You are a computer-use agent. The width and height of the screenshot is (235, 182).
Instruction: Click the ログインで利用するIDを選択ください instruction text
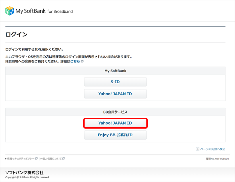pyautogui.click(x=34, y=49)
